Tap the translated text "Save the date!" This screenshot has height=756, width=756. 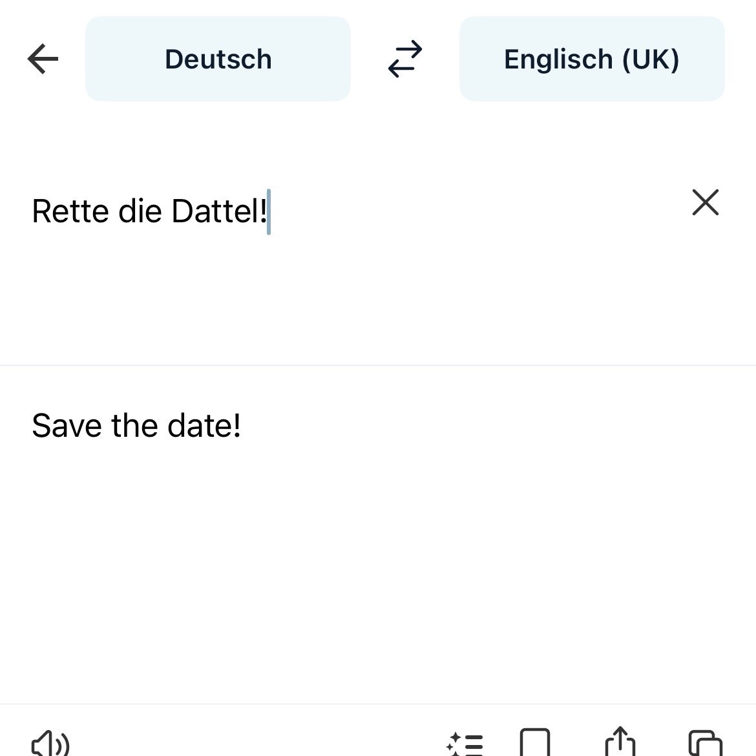pos(136,426)
